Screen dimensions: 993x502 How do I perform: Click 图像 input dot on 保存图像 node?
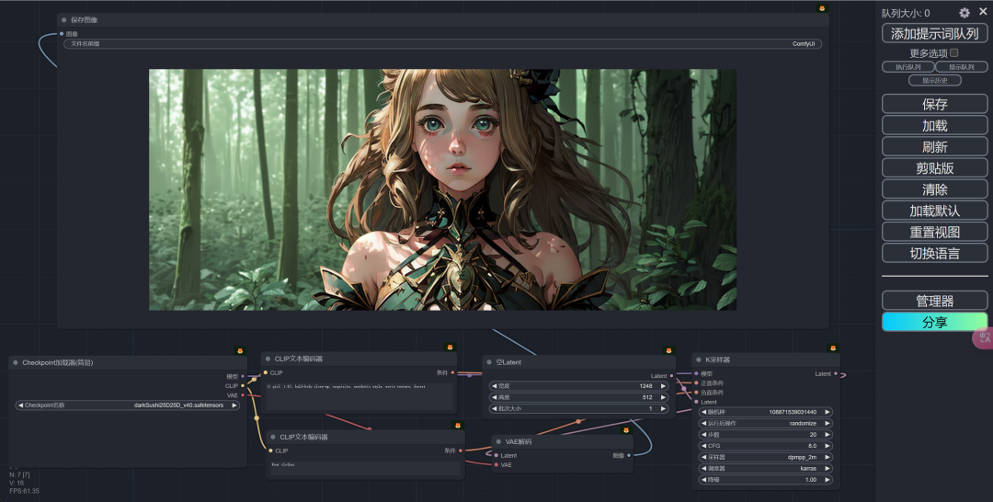62,33
